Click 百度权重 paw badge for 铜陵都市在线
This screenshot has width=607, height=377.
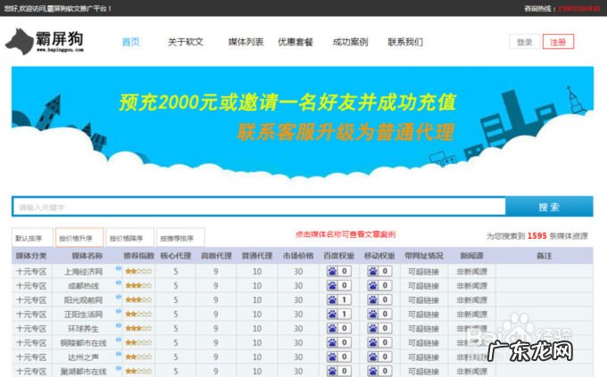coord(338,343)
